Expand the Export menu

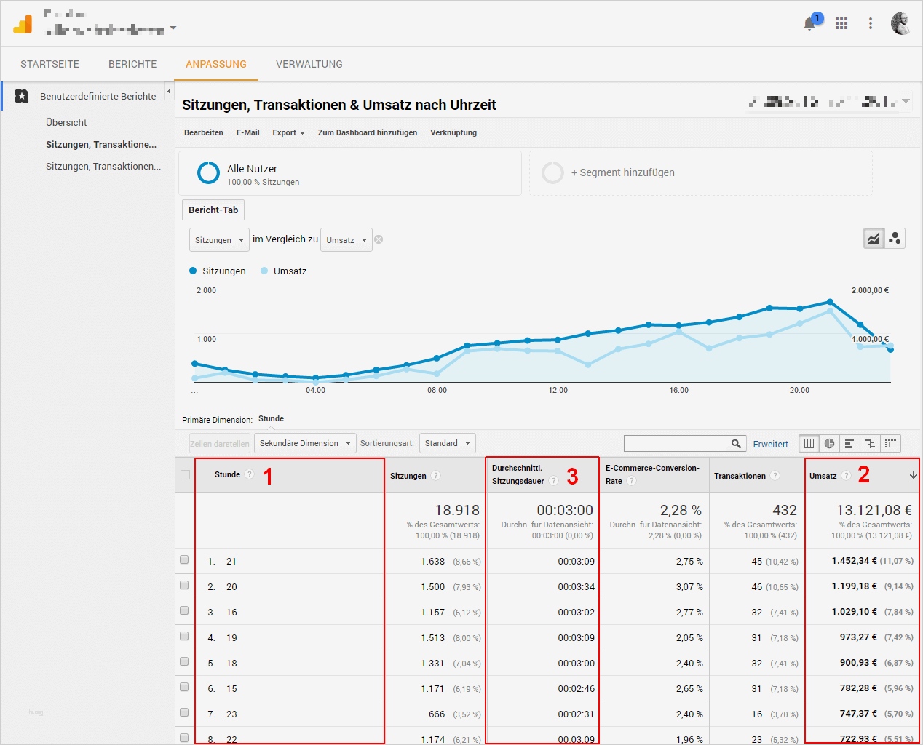click(x=288, y=132)
